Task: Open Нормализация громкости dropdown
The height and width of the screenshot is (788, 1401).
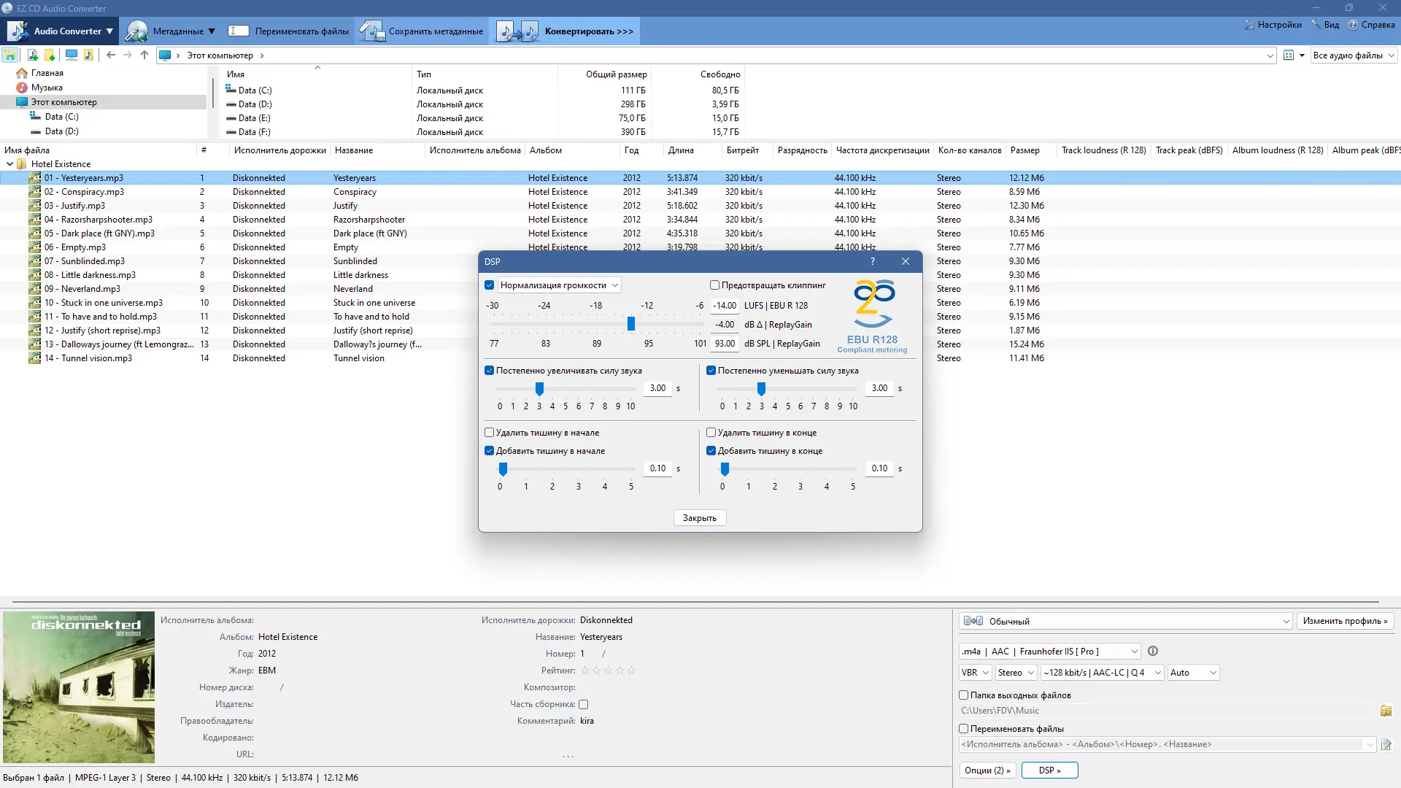Action: click(614, 285)
